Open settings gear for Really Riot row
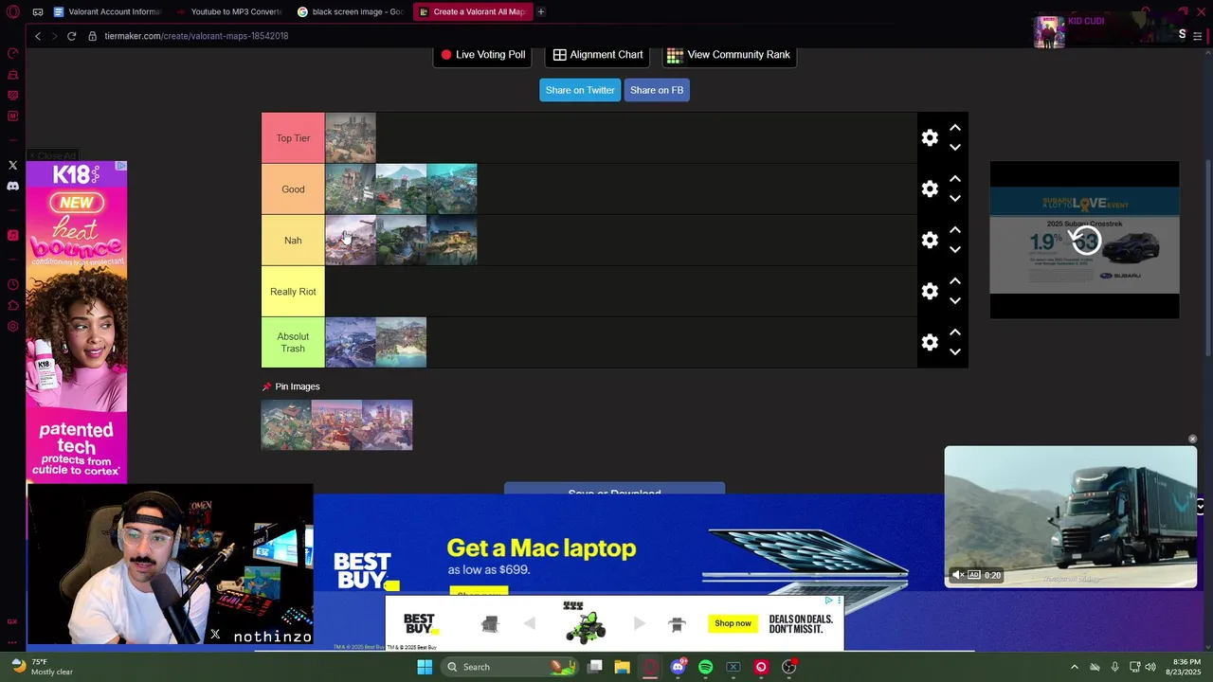Image resolution: width=1213 pixels, height=682 pixels. pyautogui.click(x=930, y=292)
